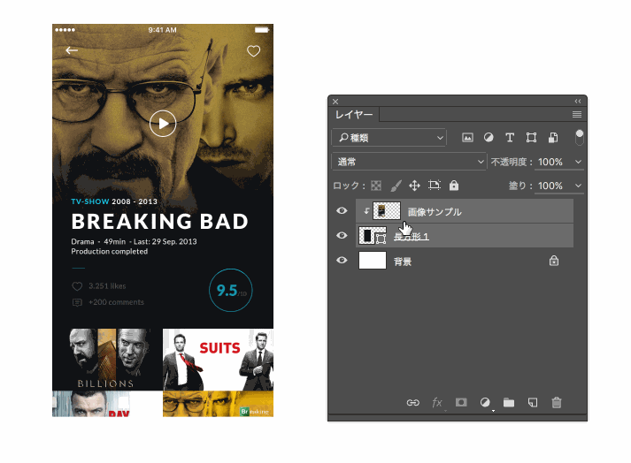This screenshot has height=463, width=631.
Task: Select the 画像サンプル layer thumbnail
Action: click(x=387, y=210)
